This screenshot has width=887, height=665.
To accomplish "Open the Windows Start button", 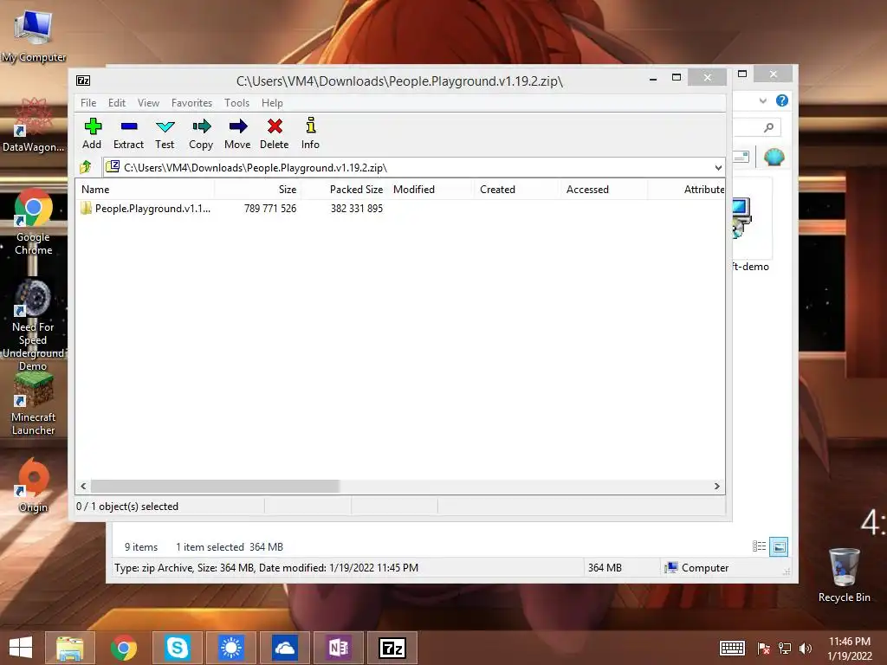I will click(x=21, y=648).
